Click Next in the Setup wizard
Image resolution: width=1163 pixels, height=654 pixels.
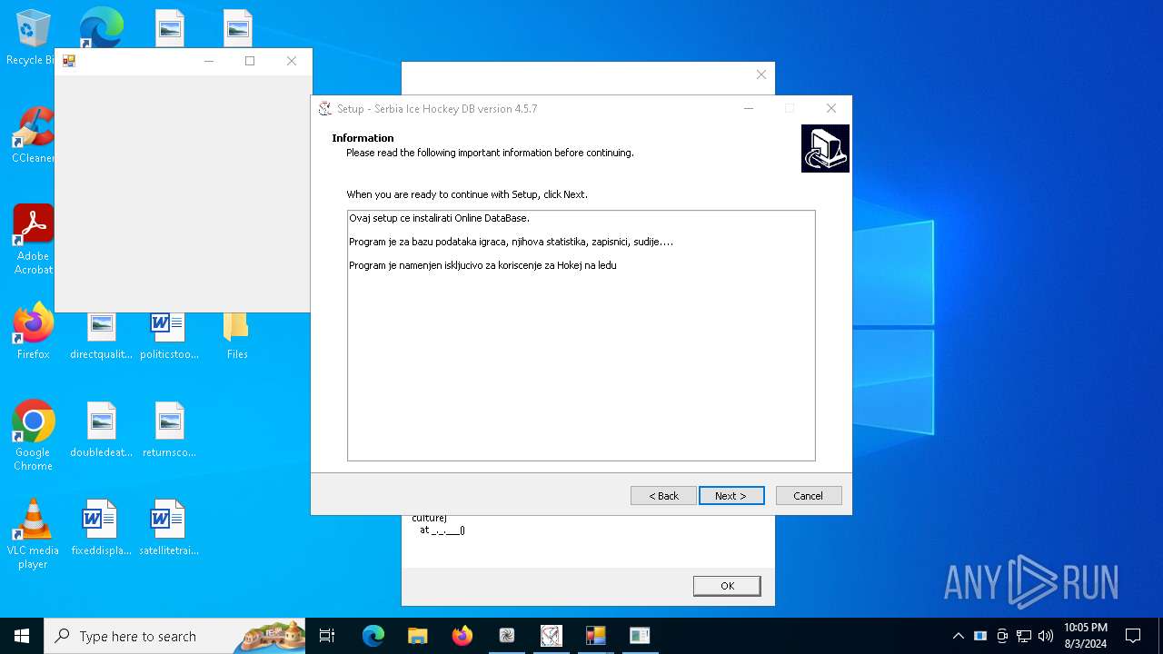731,496
